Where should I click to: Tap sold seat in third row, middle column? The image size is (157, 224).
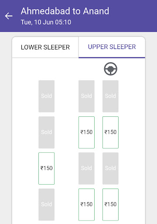click(86, 168)
